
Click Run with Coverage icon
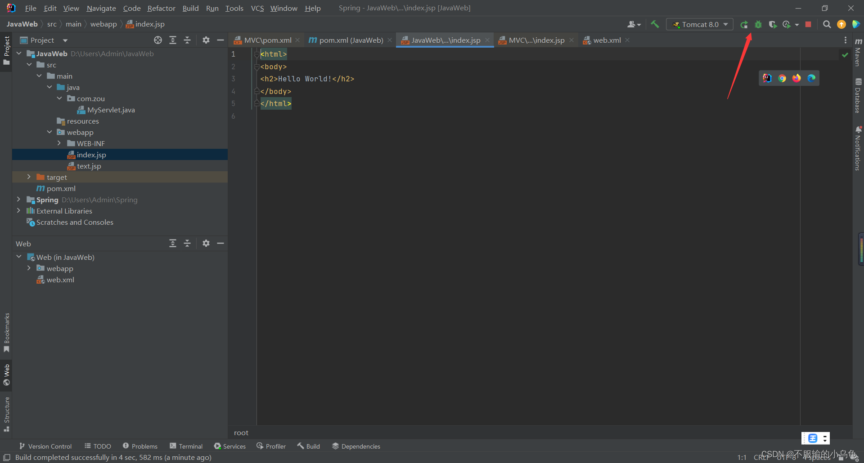point(773,25)
